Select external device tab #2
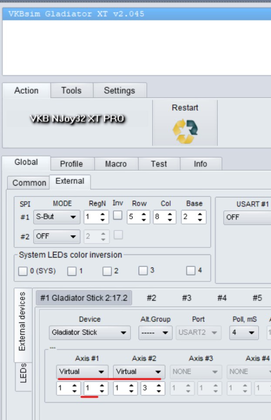Viewport: 271px width, 420px height. 151,298
